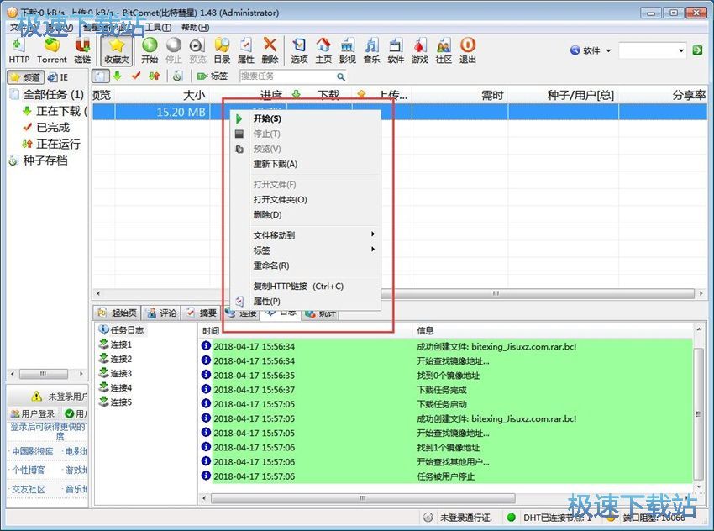
Task: Sort tasks by the 分享率 column header
Action: 663,95
